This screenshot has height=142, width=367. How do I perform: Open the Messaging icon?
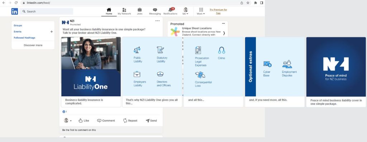point(155,10)
